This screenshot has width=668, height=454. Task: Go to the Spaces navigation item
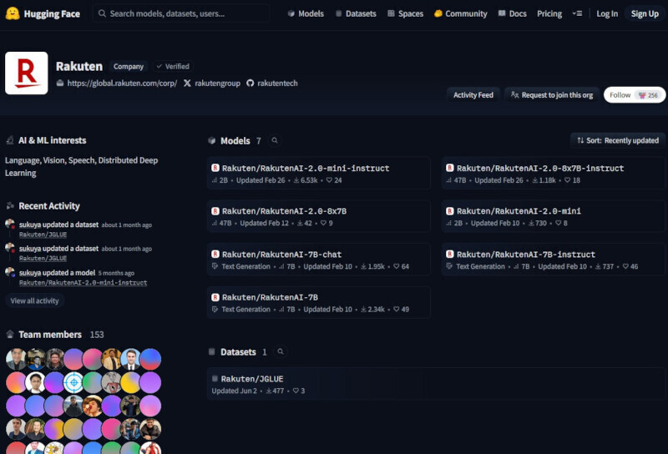tap(404, 14)
